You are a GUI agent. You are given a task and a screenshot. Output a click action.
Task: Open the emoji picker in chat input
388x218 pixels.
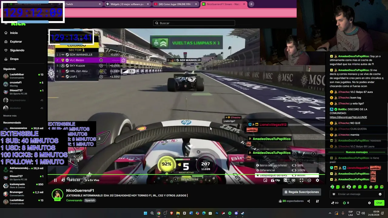point(380,194)
